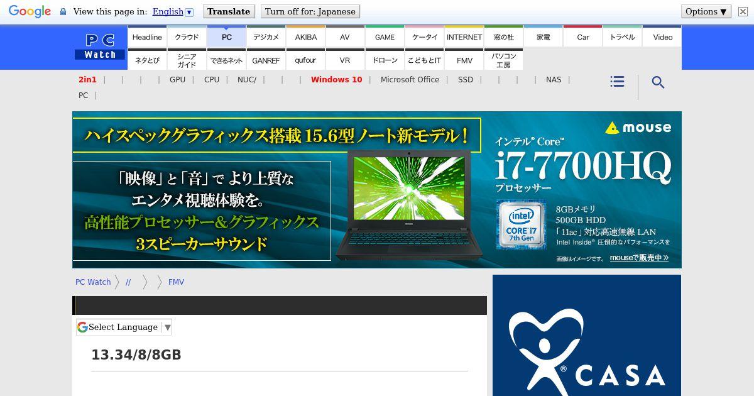Click the 13.34/8/8GB article heading
Screen dimensions: 754x396
tap(136, 355)
